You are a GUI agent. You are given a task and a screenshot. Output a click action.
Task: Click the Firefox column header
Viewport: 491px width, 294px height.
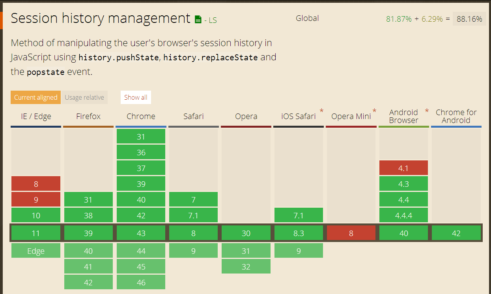point(88,116)
